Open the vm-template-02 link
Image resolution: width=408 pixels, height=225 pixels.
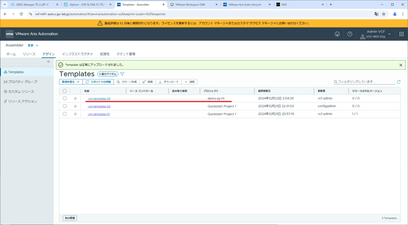tap(99, 106)
